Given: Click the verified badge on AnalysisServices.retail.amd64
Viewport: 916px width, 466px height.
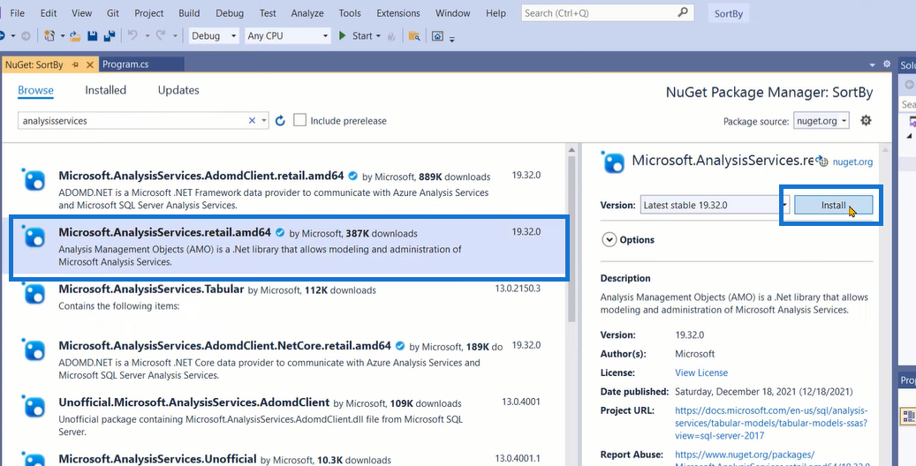Looking at the screenshot, I should click(280, 232).
